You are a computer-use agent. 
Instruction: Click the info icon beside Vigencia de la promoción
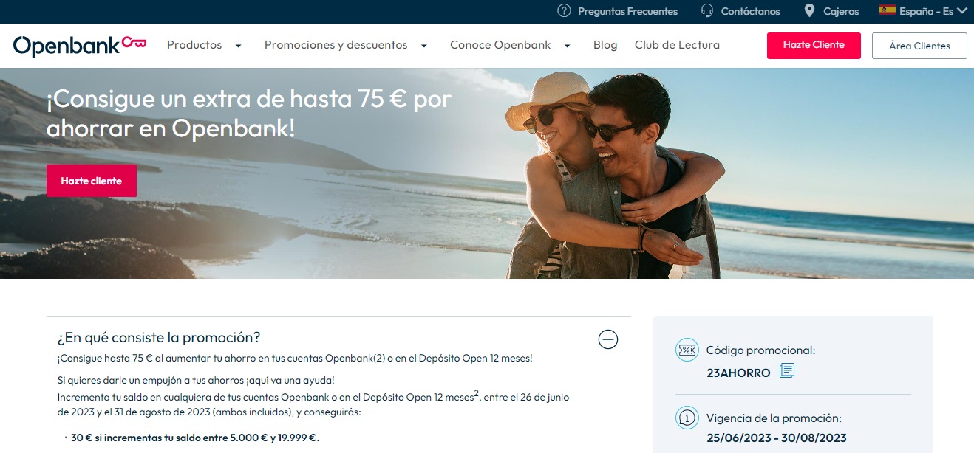(687, 418)
